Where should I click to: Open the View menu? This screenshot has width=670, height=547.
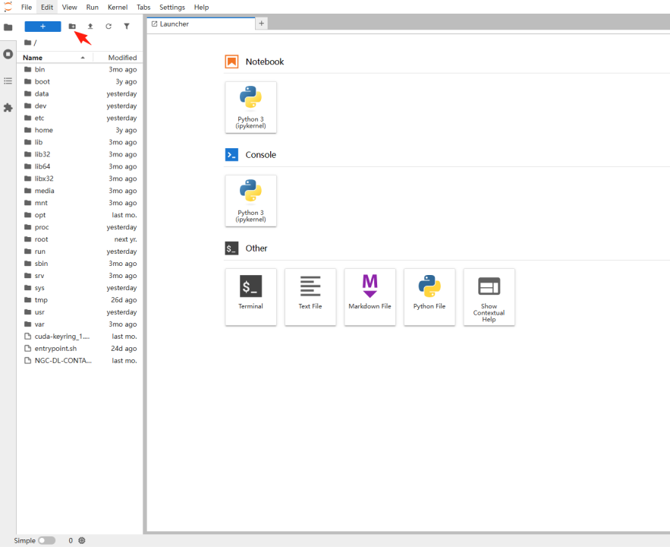coord(69,8)
